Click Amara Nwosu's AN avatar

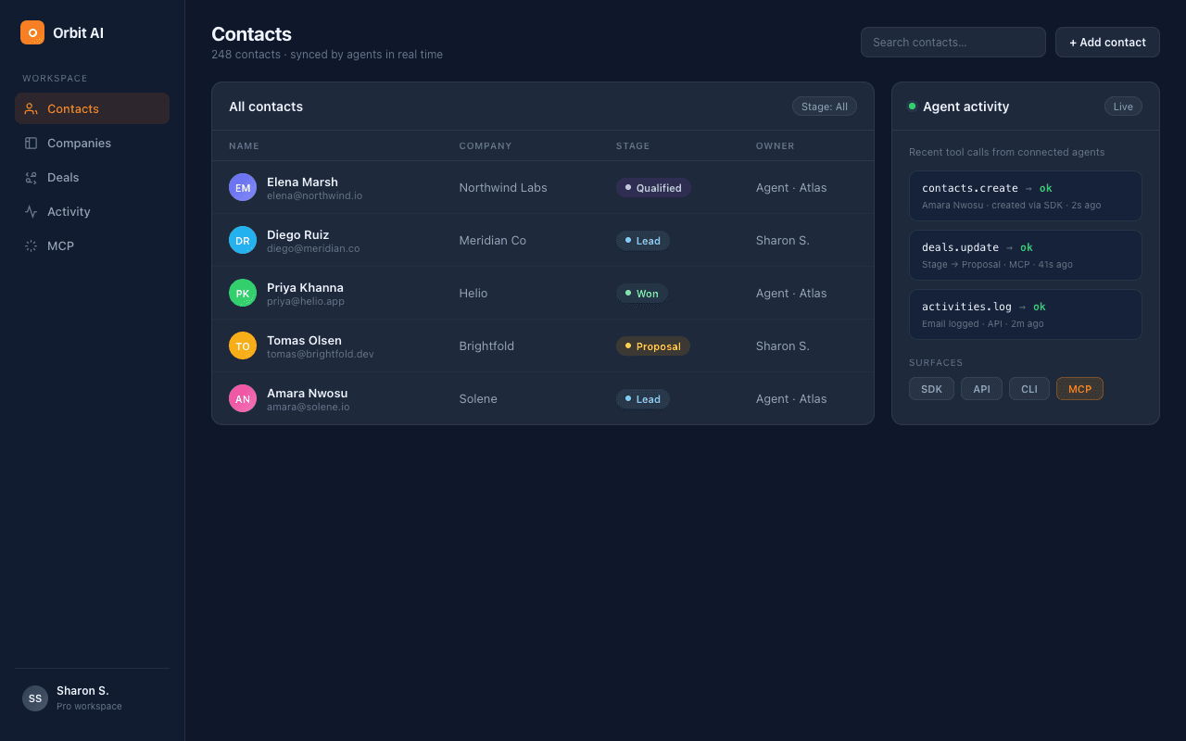[243, 398]
